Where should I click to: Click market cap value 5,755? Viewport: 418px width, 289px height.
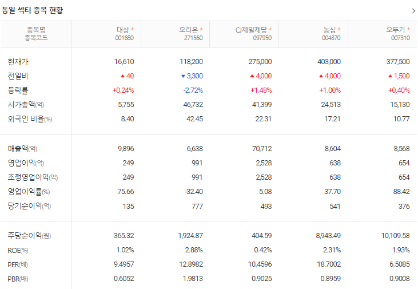(126, 105)
